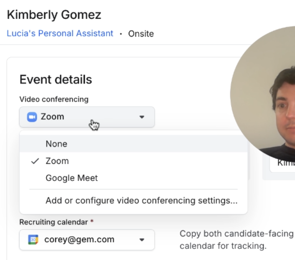The height and width of the screenshot is (260, 295).
Task: Pick Google Meet from the list
Action: (x=71, y=178)
